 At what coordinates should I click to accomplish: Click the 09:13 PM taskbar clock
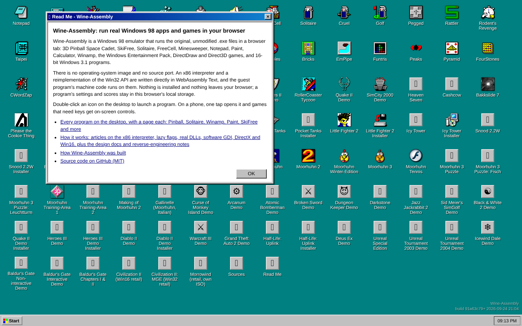coord(507,321)
